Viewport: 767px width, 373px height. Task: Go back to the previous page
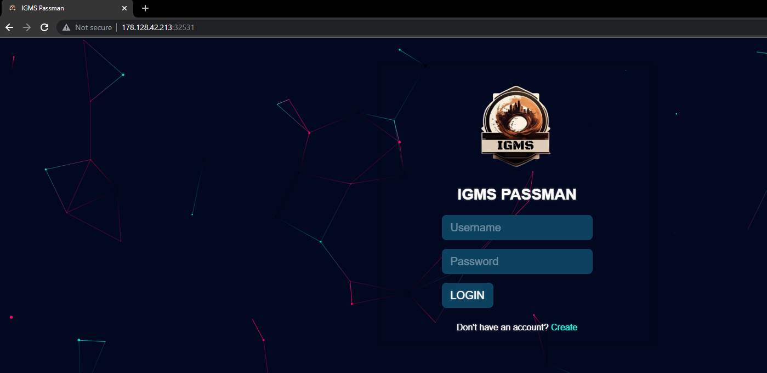pos(9,27)
